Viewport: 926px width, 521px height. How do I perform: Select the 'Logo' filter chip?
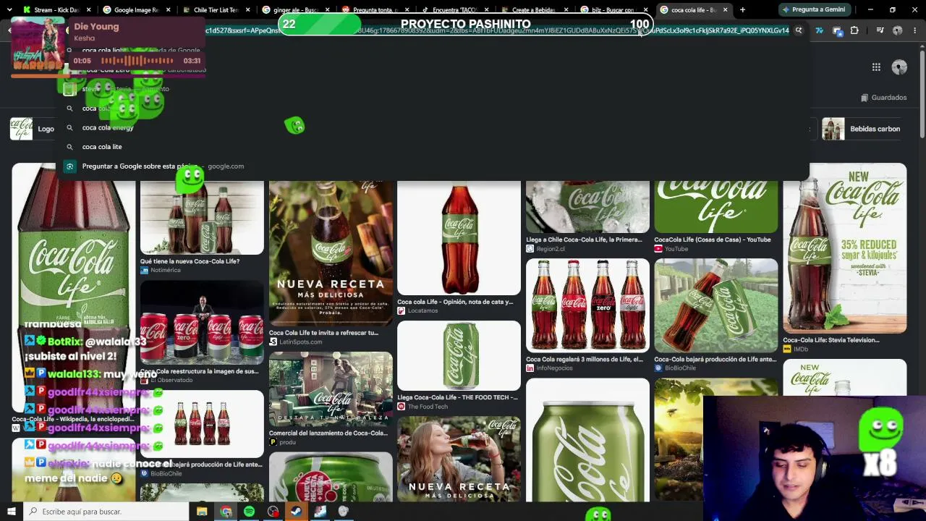pos(33,129)
